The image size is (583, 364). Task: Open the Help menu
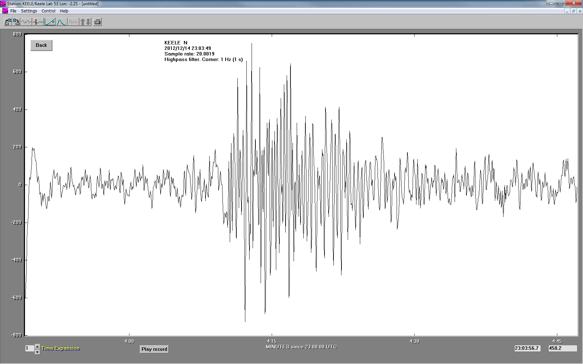pyautogui.click(x=64, y=11)
